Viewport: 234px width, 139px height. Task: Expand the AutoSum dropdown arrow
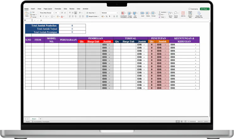tap(167, 12)
